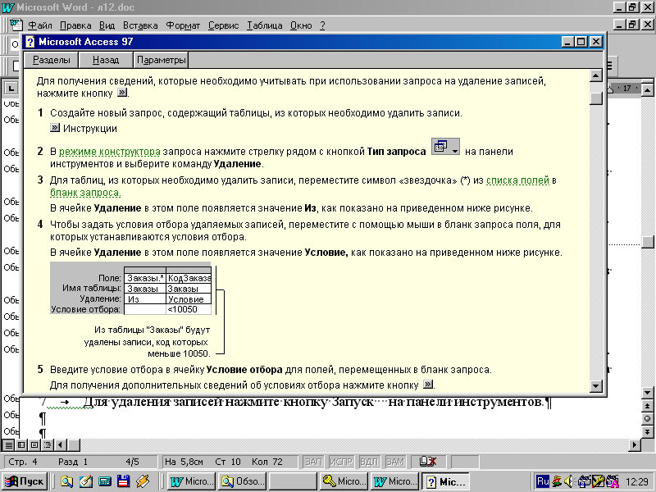Viewport: 656px width, 492px height.
Task: Click the spelling status book icon
Action: pos(428,462)
